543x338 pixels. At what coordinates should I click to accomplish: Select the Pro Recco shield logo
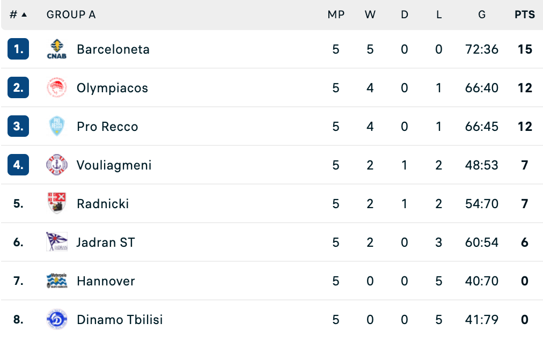point(57,127)
